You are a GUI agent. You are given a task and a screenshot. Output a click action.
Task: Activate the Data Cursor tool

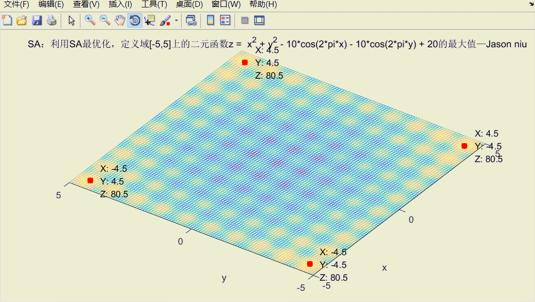tap(150, 20)
